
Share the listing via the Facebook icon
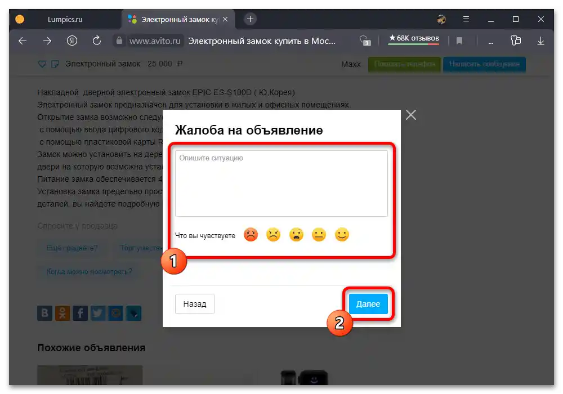tap(80, 313)
